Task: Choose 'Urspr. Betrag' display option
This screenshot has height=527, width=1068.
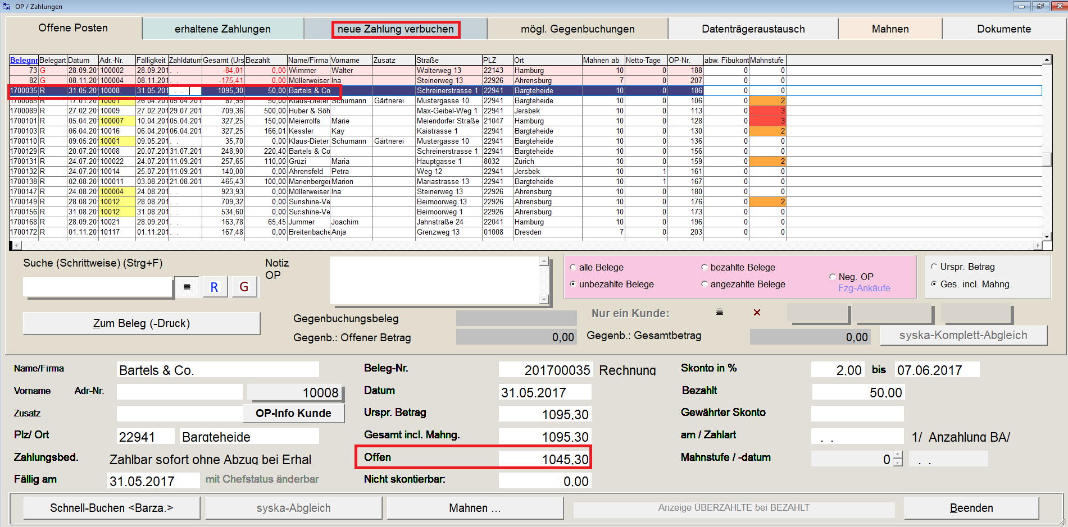Action: click(x=934, y=267)
